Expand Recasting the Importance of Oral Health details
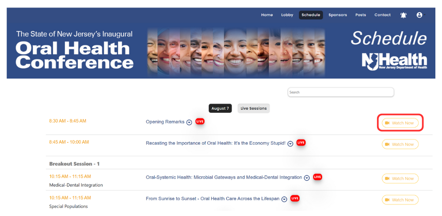Screen dimensions: 442x216 290,144
